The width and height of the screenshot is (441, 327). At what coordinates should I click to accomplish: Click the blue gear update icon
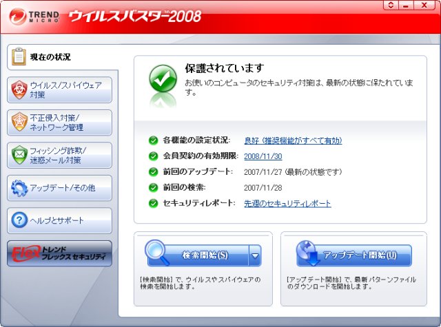19,188
